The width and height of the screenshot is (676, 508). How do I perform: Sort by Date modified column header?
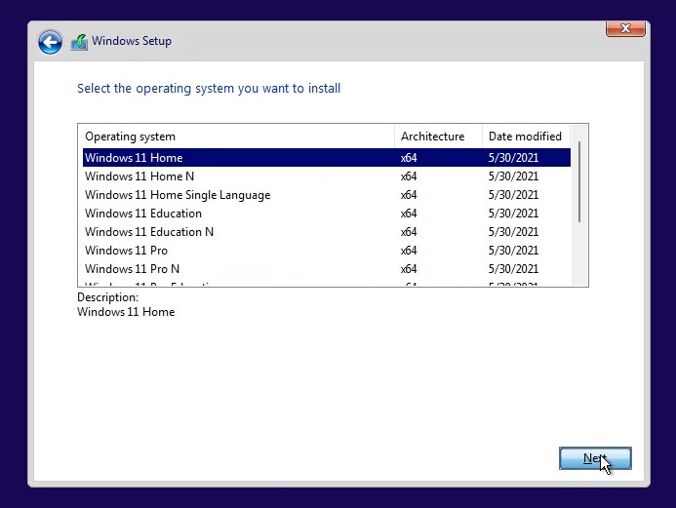click(526, 137)
